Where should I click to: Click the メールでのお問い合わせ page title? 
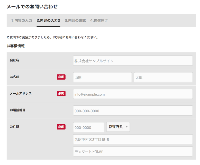coord(32,7)
